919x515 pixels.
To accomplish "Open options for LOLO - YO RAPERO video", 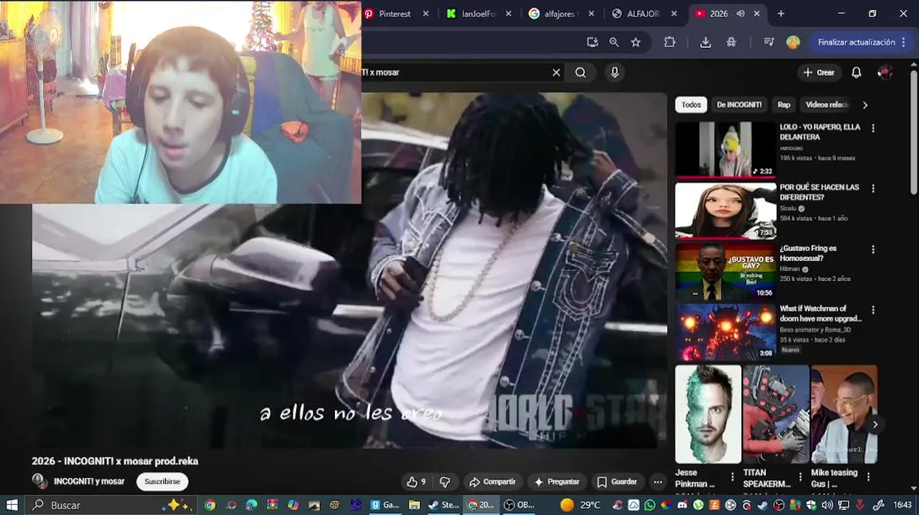I will click(872, 128).
